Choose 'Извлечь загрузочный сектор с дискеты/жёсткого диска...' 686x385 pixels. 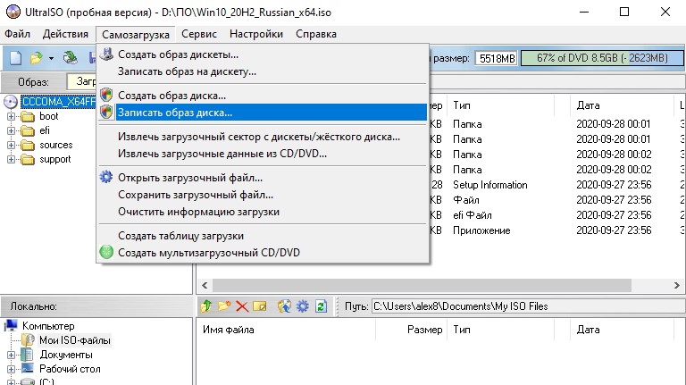(x=263, y=137)
